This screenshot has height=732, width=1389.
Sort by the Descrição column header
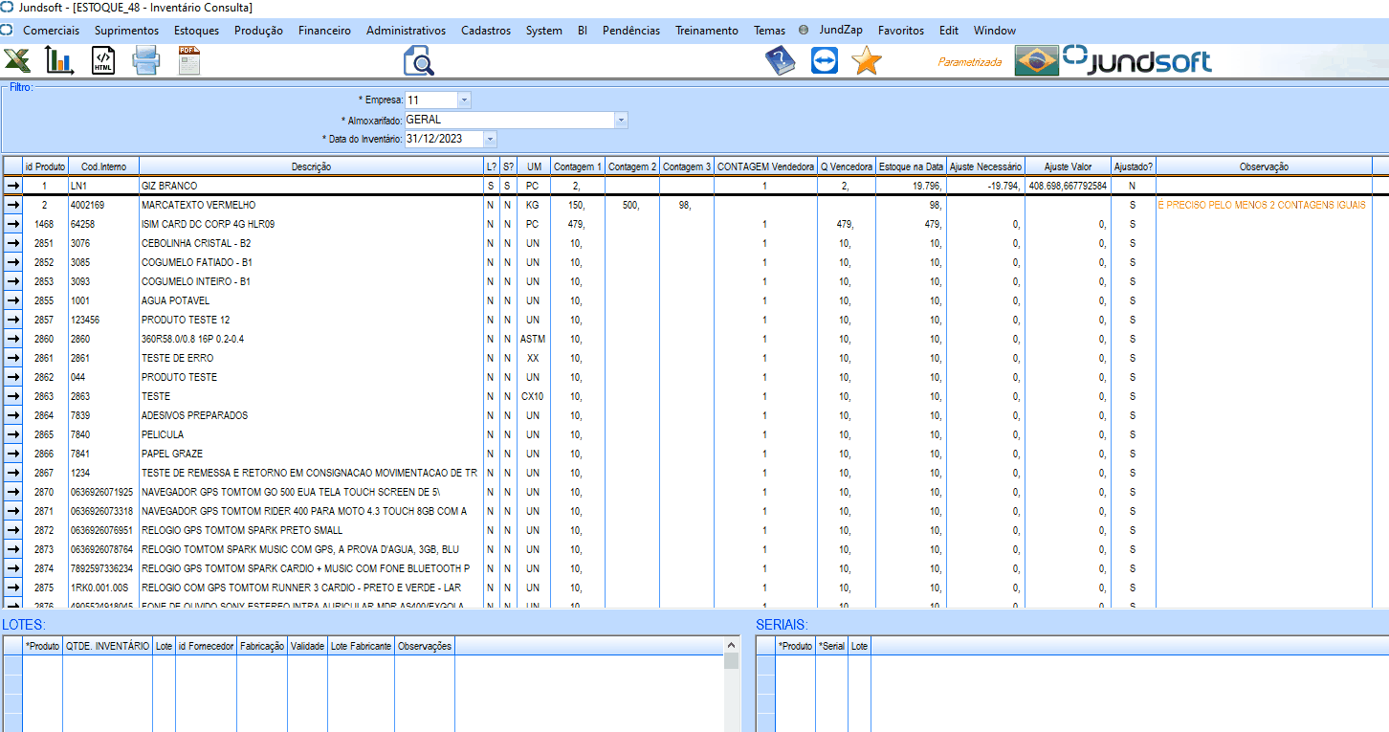(x=311, y=166)
